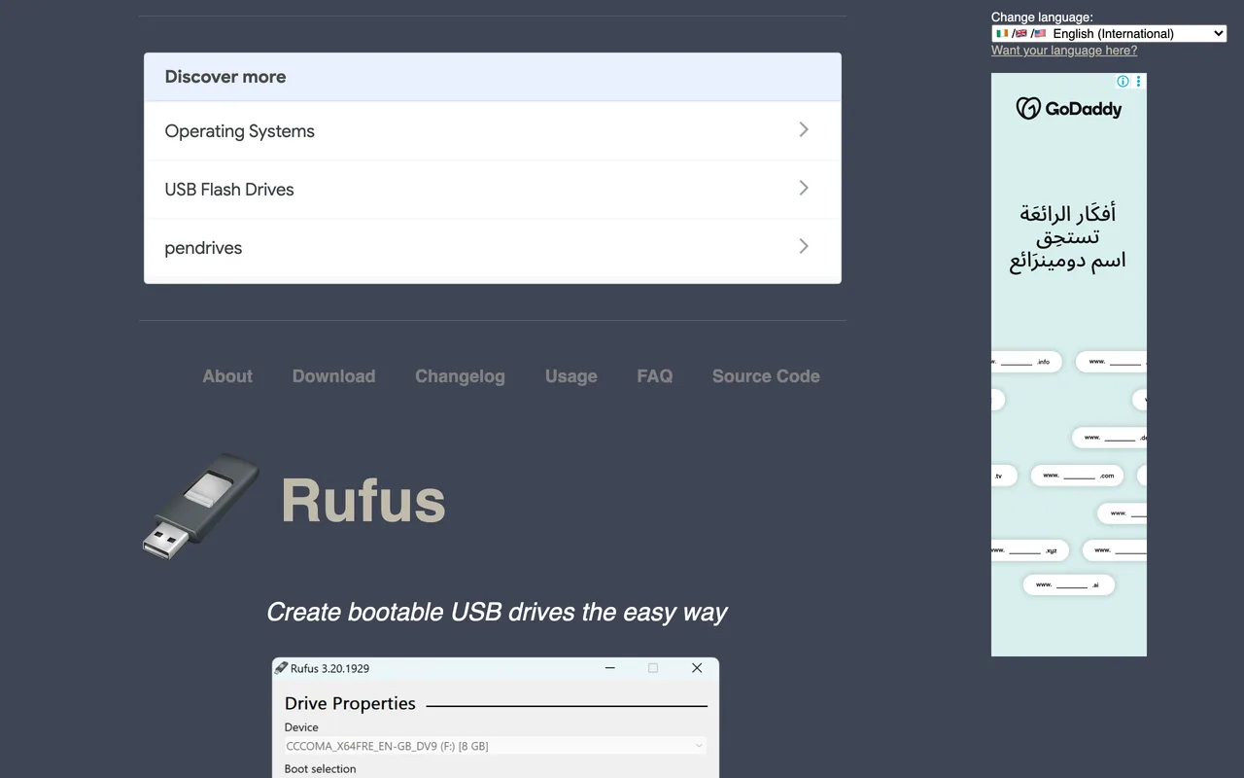The image size is (1244, 778).
Task: Jump to the Usage section
Action: click(x=571, y=376)
